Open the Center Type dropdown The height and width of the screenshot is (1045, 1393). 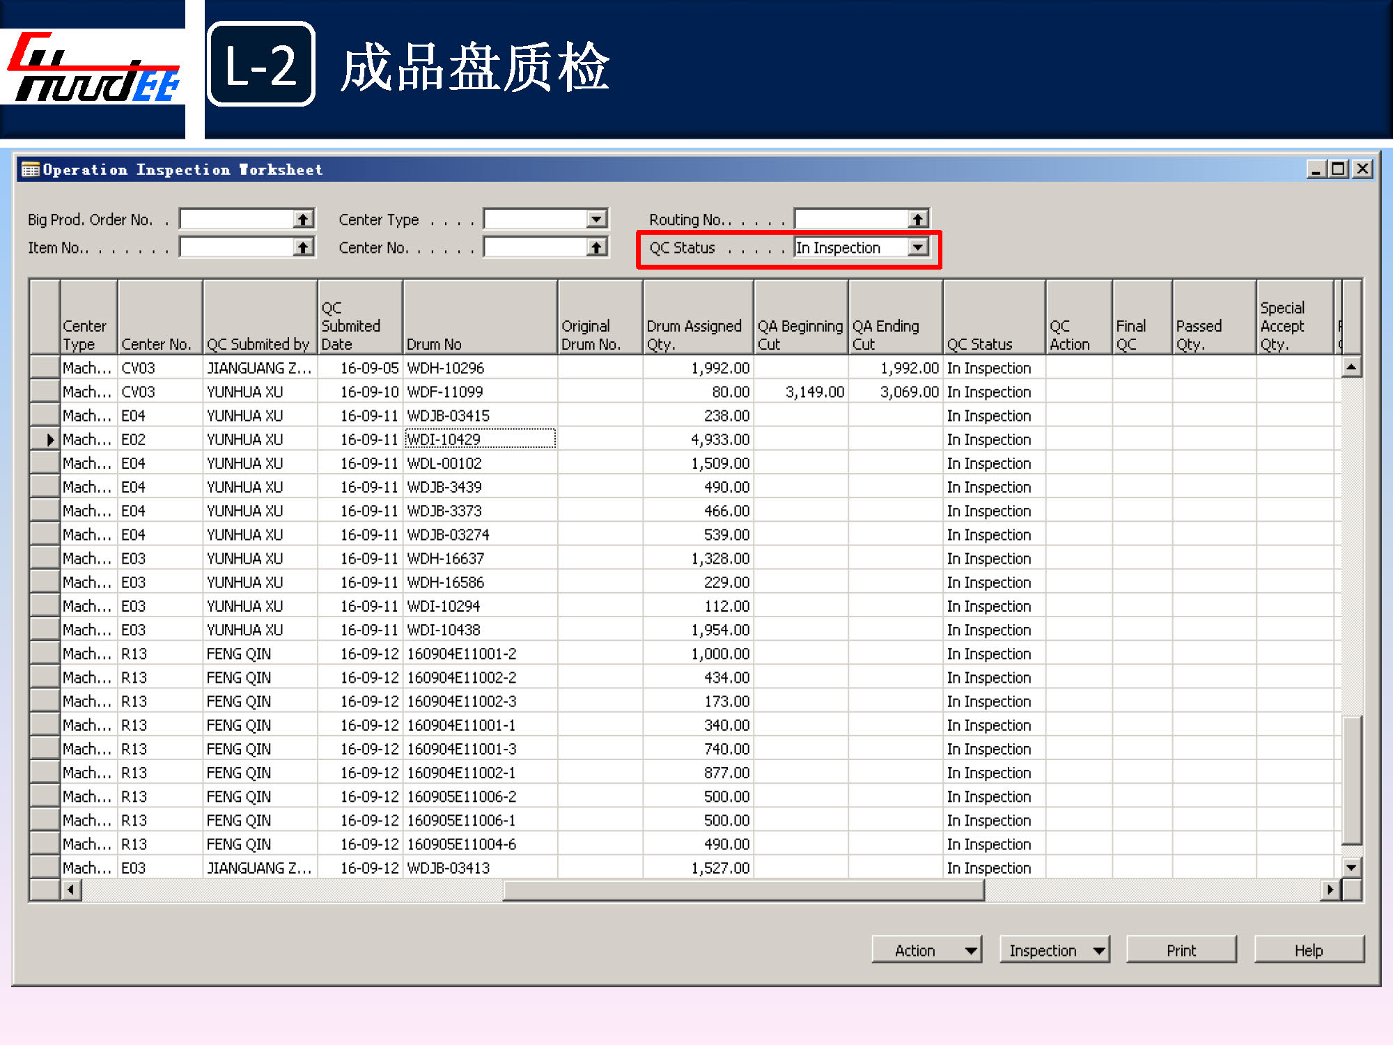pyautogui.click(x=596, y=219)
